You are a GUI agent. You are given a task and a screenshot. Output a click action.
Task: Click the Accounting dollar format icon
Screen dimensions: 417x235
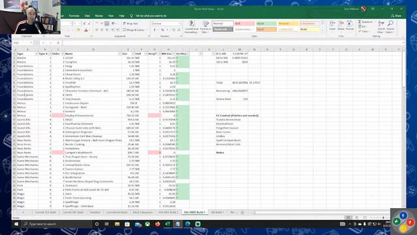[154, 30]
